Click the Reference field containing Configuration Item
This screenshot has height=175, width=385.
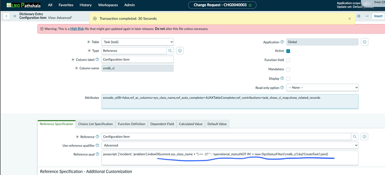pyautogui.click(x=227, y=137)
